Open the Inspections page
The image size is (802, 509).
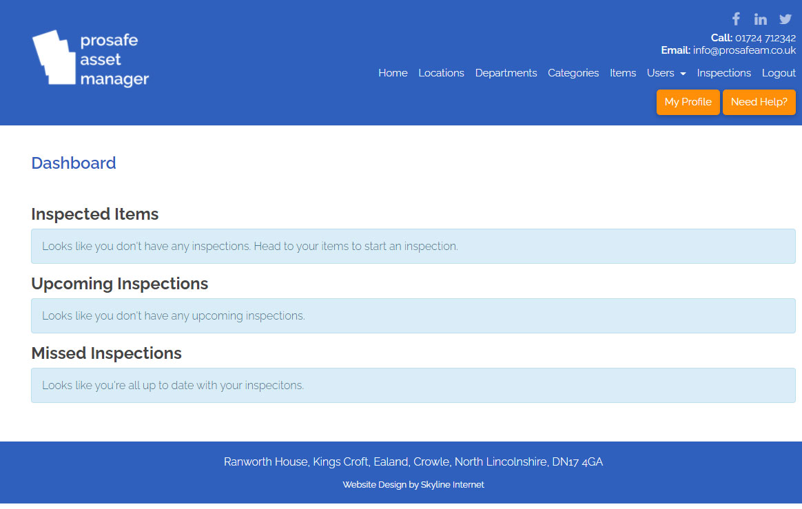point(723,73)
